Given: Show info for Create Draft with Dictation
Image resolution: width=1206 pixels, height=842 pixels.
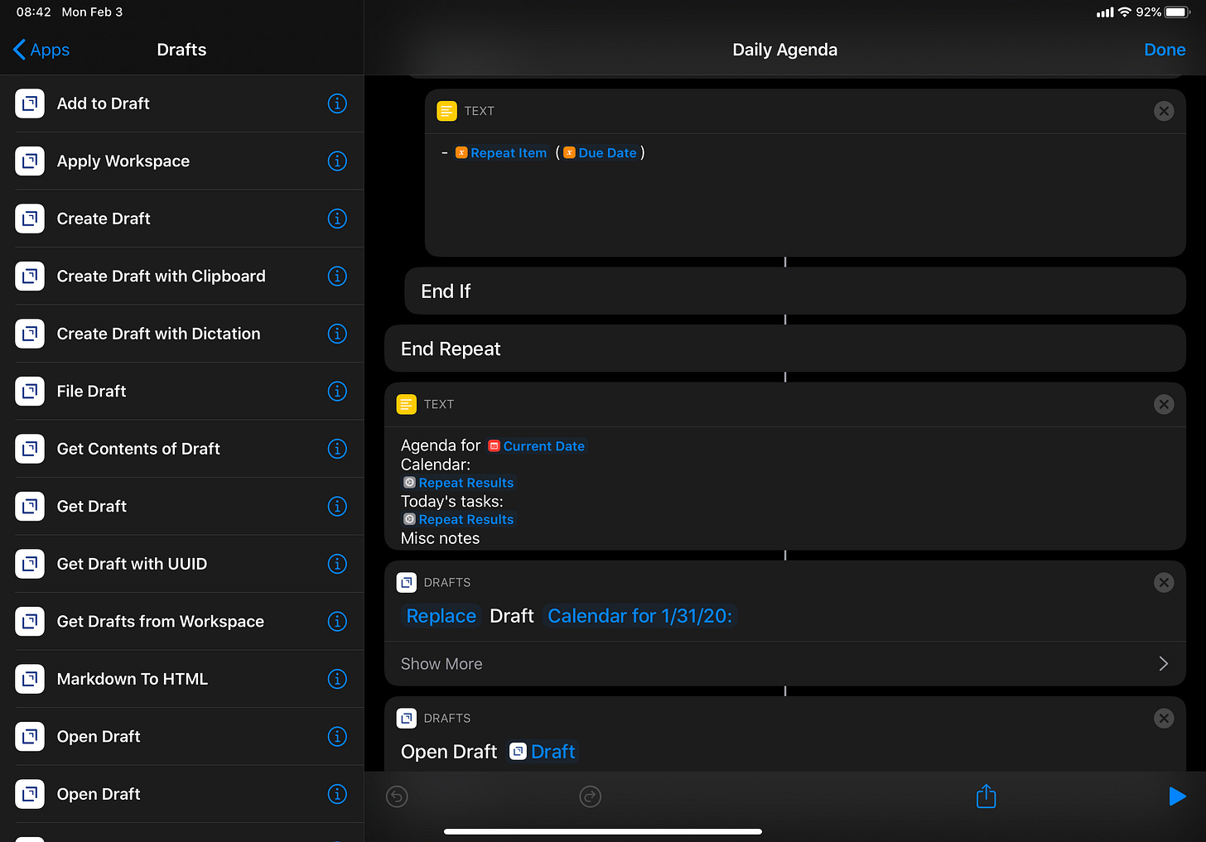Looking at the screenshot, I should click(x=337, y=334).
